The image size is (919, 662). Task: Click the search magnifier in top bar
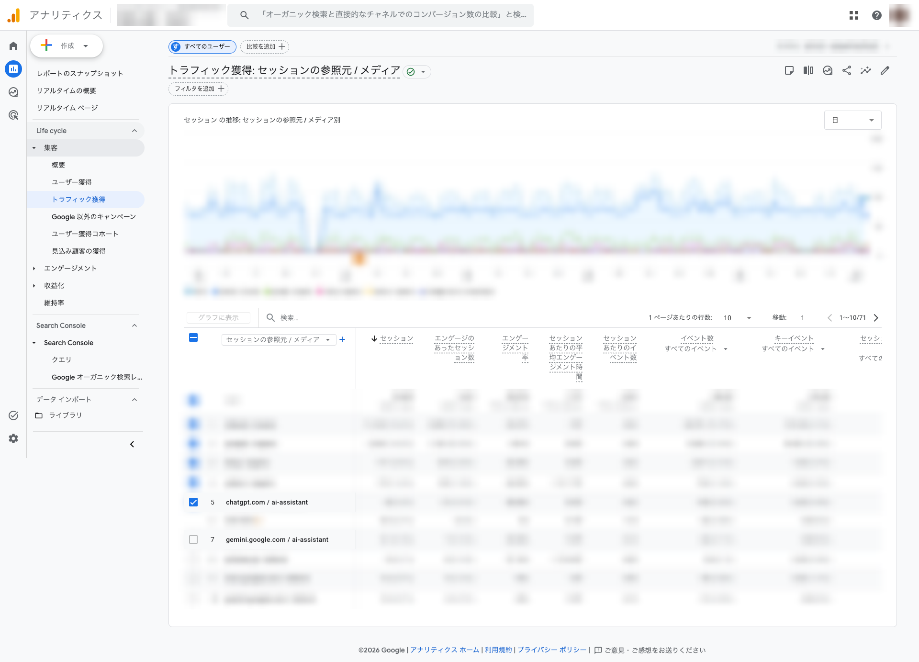pyautogui.click(x=244, y=15)
